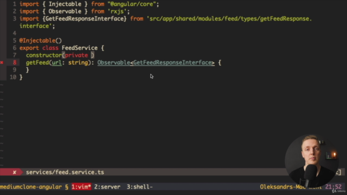347x195 pixels.
Task: Click the @Injectable() decorator on line 5
Action: tap(41, 41)
